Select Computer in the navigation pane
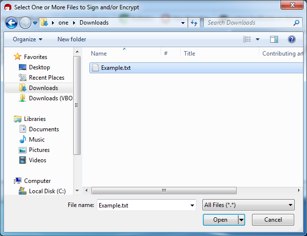 [x=37, y=181]
